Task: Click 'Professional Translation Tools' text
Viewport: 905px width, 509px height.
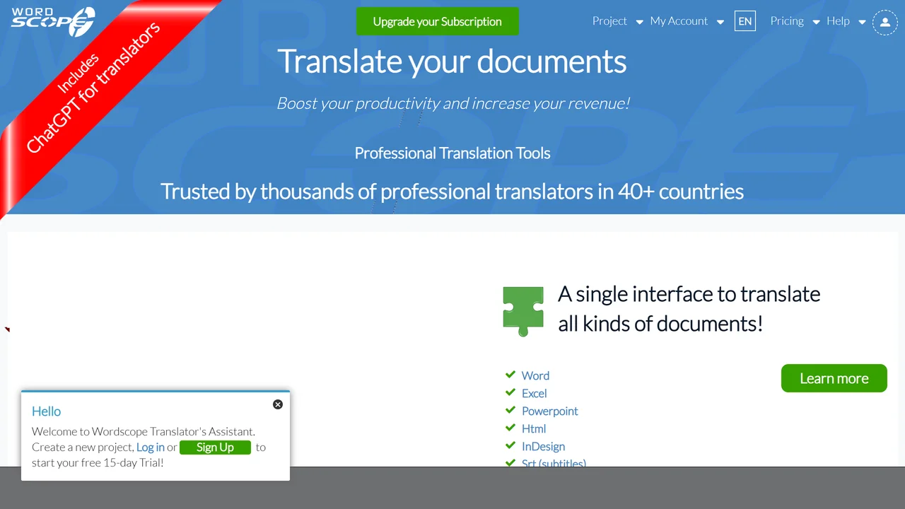Action: pos(452,153)
